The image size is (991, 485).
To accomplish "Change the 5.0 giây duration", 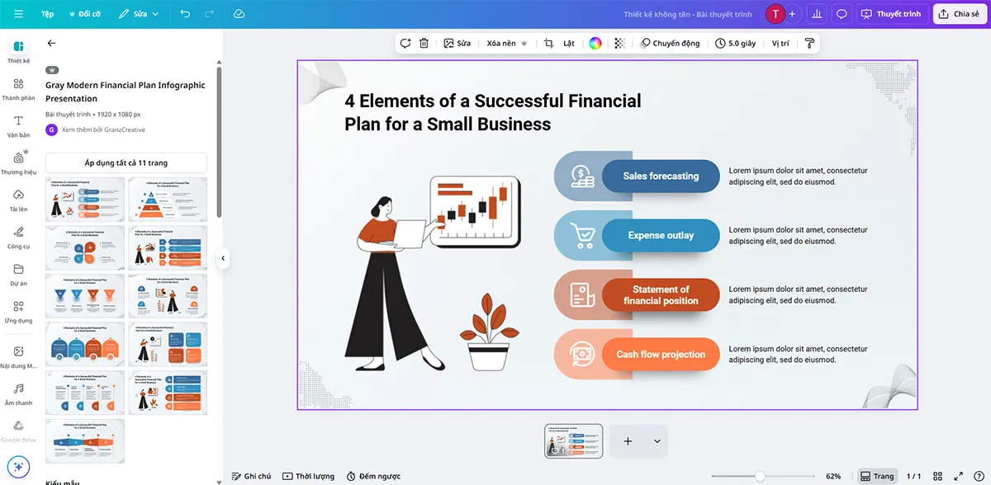I will click(736, 43).
